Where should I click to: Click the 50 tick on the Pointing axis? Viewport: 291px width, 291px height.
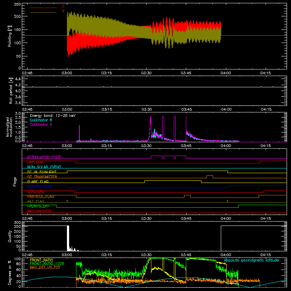click(x=19, y=56)
